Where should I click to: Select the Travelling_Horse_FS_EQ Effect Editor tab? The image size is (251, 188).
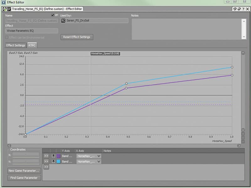pyautogui.click(x=43, y=9)
